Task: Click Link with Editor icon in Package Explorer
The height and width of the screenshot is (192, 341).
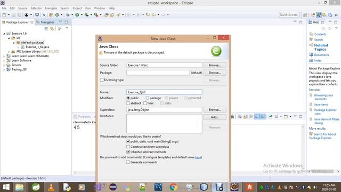Action: click(x=52, y=28)
